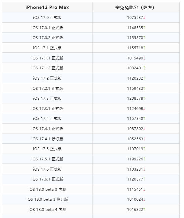Select the iOS 17.2.1 正式版 cell
Image resolution: width=184 pixels, height=218 pixels.
47,88
